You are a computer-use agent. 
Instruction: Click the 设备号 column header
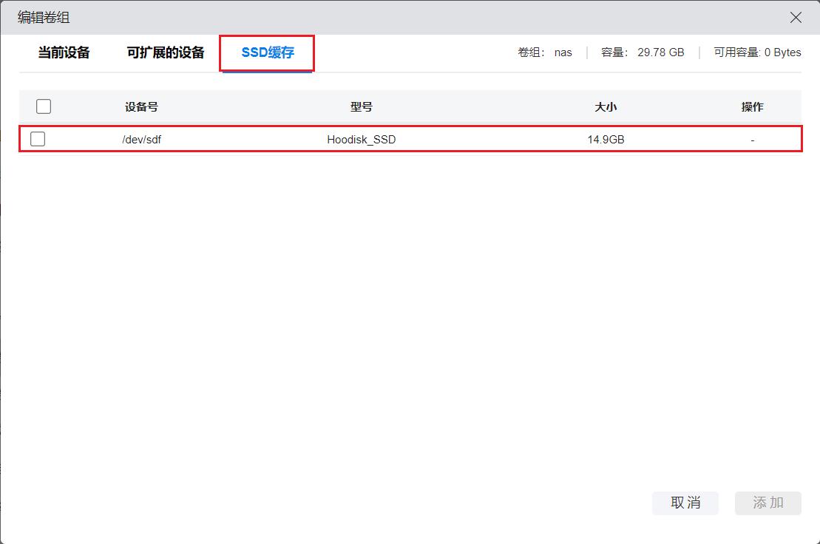point(141,107)
